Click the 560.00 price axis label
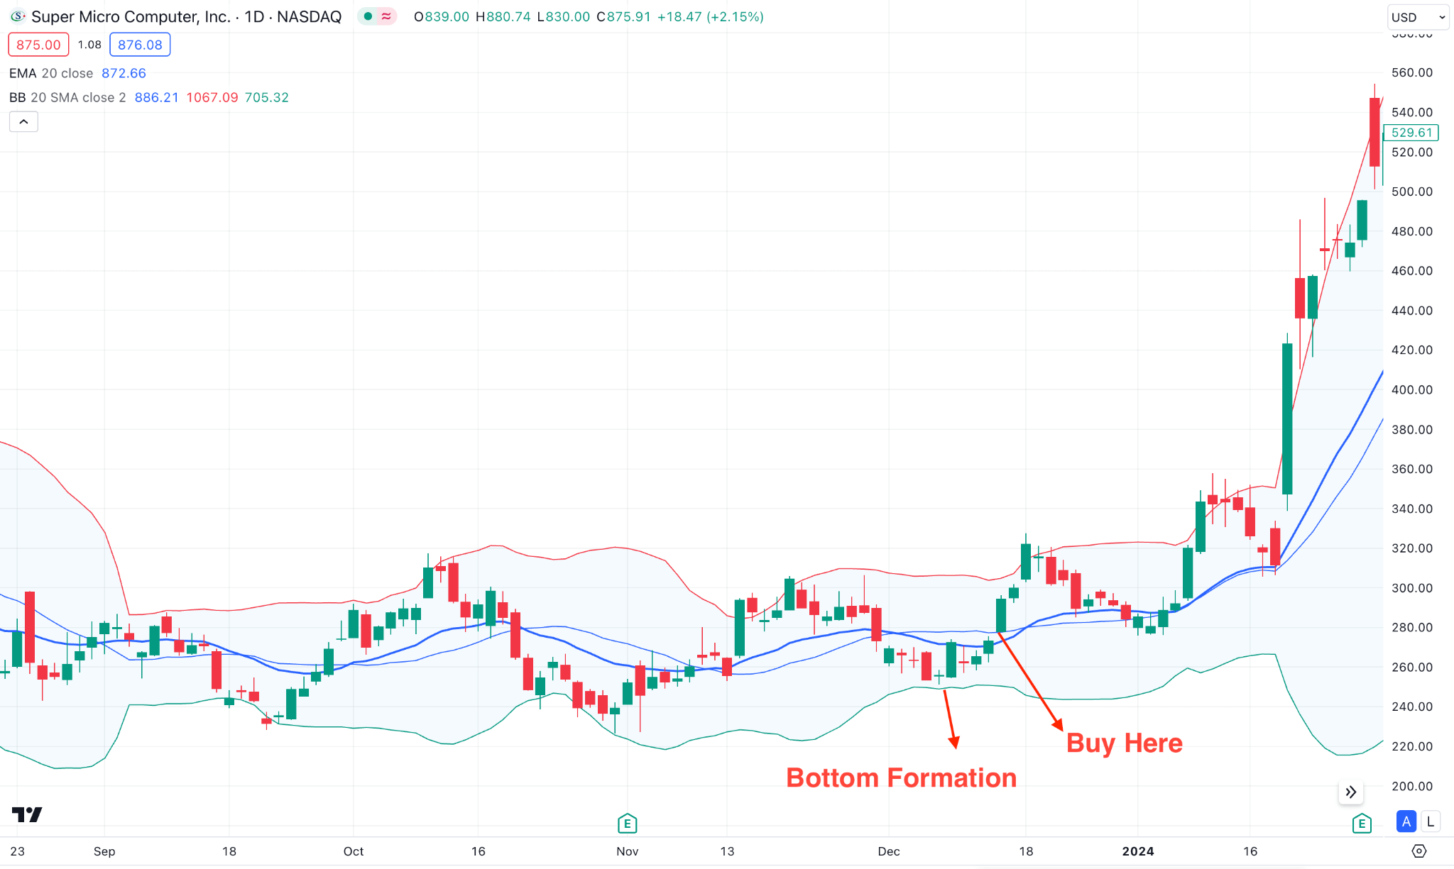1454x869 pixels. click(1411, 72)
